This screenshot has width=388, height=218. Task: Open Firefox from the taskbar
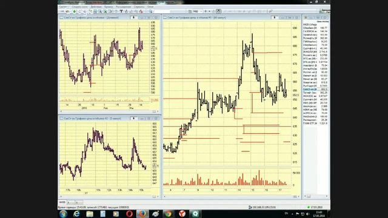(142, 214)
